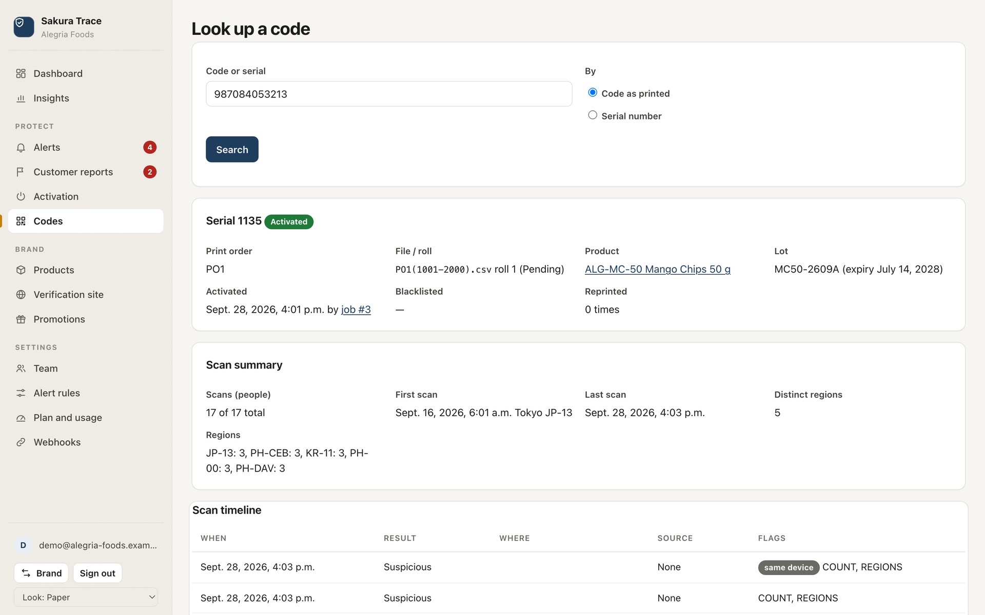This screenshot has height=615, width=985.
Task: Click the Search button
Action: point(232,150)
